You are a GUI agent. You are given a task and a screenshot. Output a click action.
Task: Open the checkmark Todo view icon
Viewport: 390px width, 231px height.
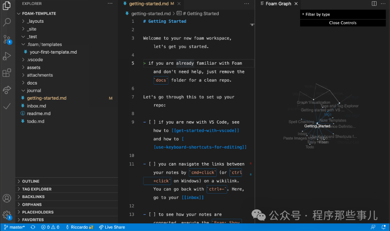7,107
